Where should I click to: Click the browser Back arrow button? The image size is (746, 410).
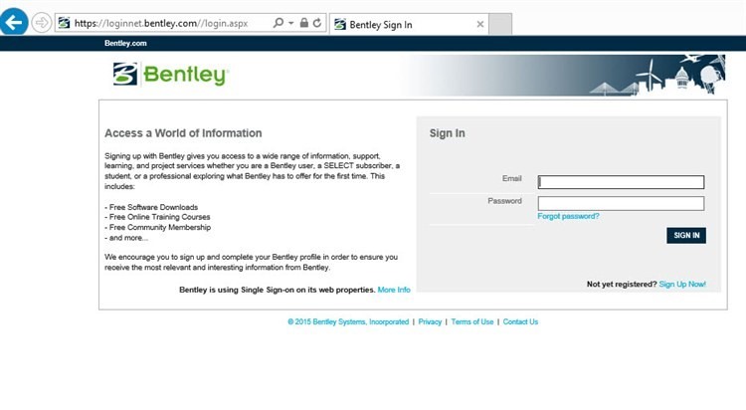(13, 22)
